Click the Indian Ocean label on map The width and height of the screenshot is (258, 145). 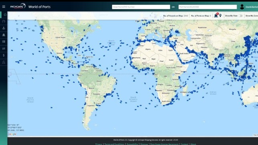pos(213,93)
